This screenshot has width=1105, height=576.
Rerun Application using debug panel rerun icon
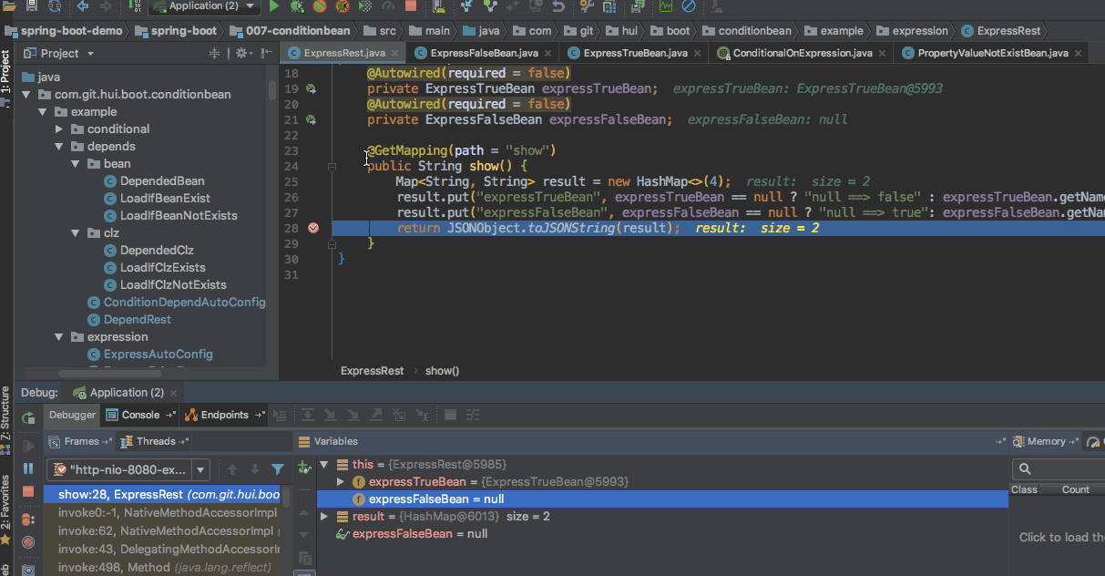point(29,417)
